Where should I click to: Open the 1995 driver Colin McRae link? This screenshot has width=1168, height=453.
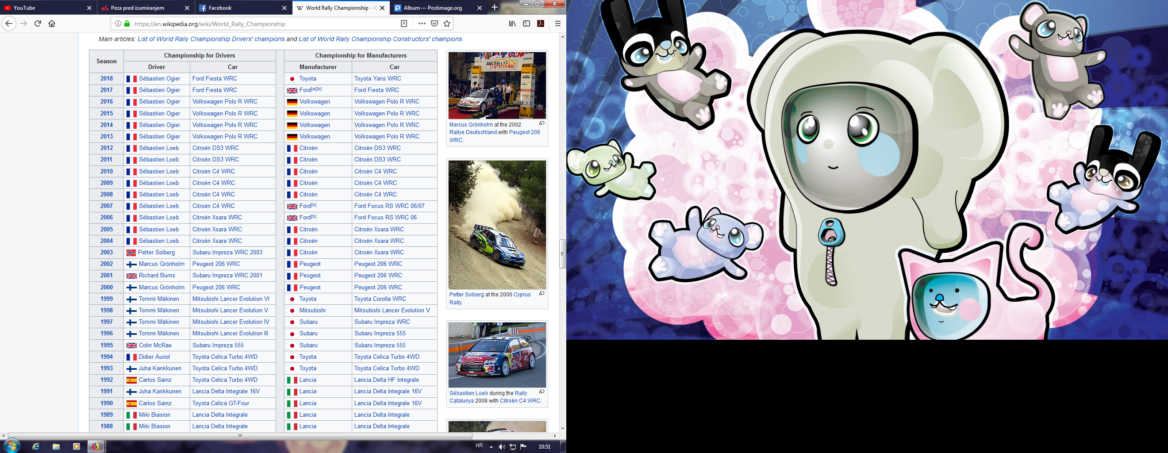click(155, 345)
